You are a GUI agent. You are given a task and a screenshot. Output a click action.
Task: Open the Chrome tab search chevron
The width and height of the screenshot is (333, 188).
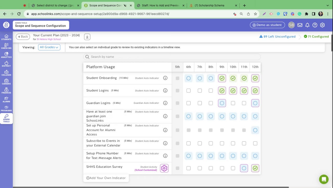(327, 5)
